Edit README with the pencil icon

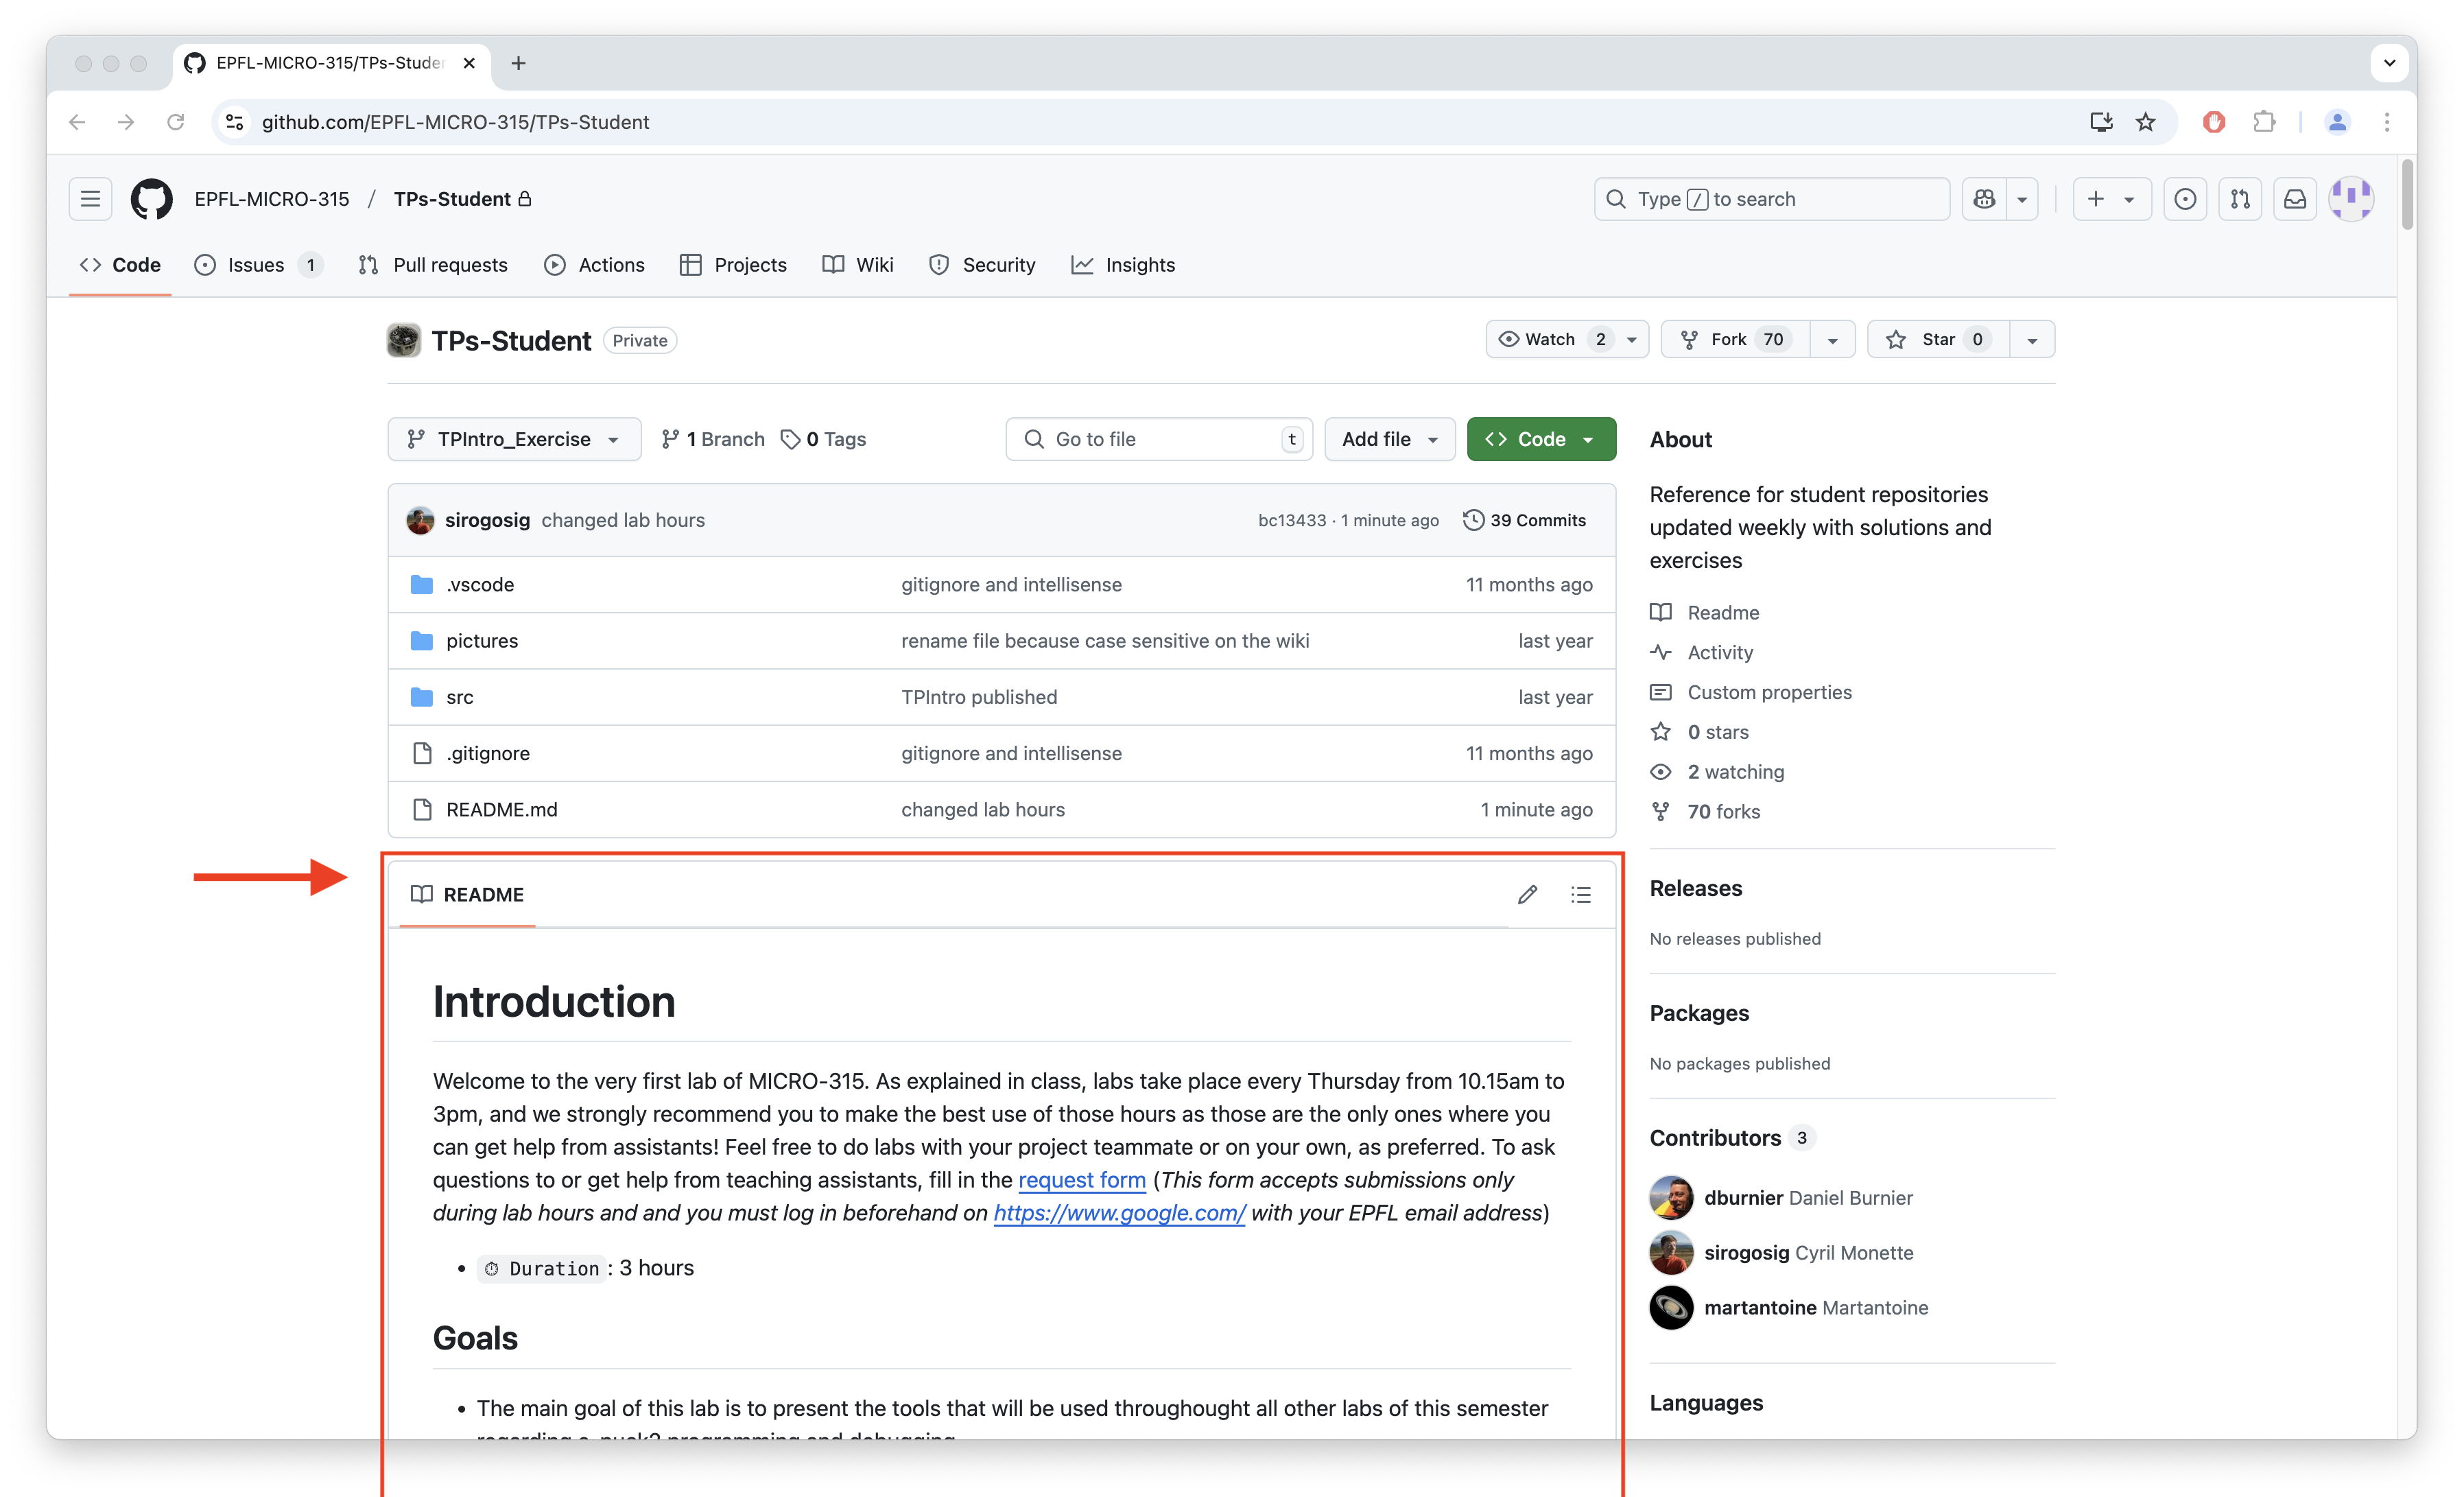1527,894
